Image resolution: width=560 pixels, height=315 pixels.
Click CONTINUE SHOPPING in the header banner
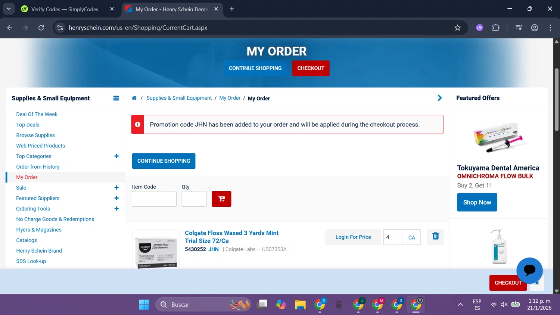pyautogui.click(x=255, y=68)
